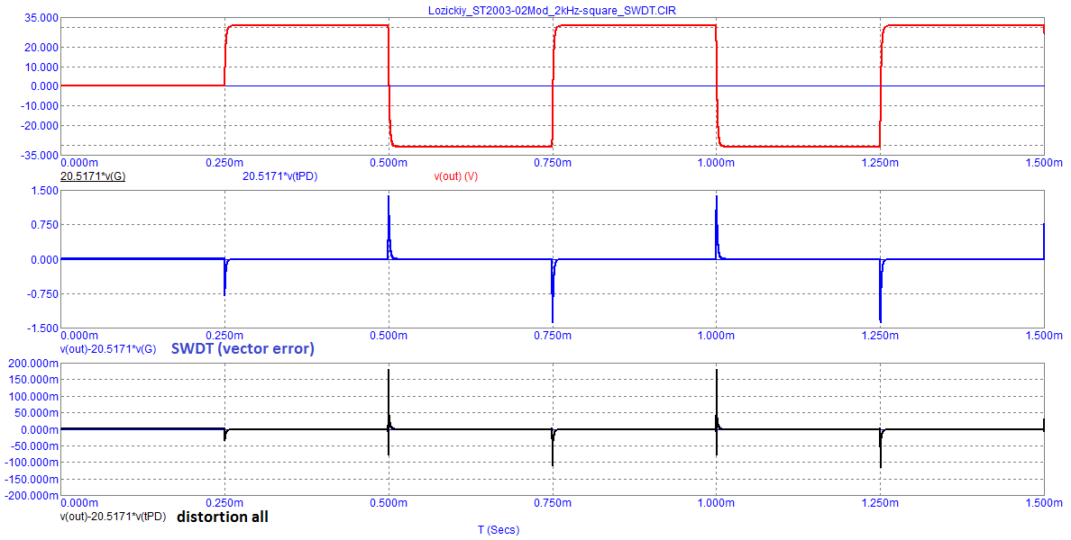This screenshot has height=540, width=1071.
Task: Click the v(out)-20.5171*v(G) expression label
Action: pyautogui.click(x=108, y=349)
